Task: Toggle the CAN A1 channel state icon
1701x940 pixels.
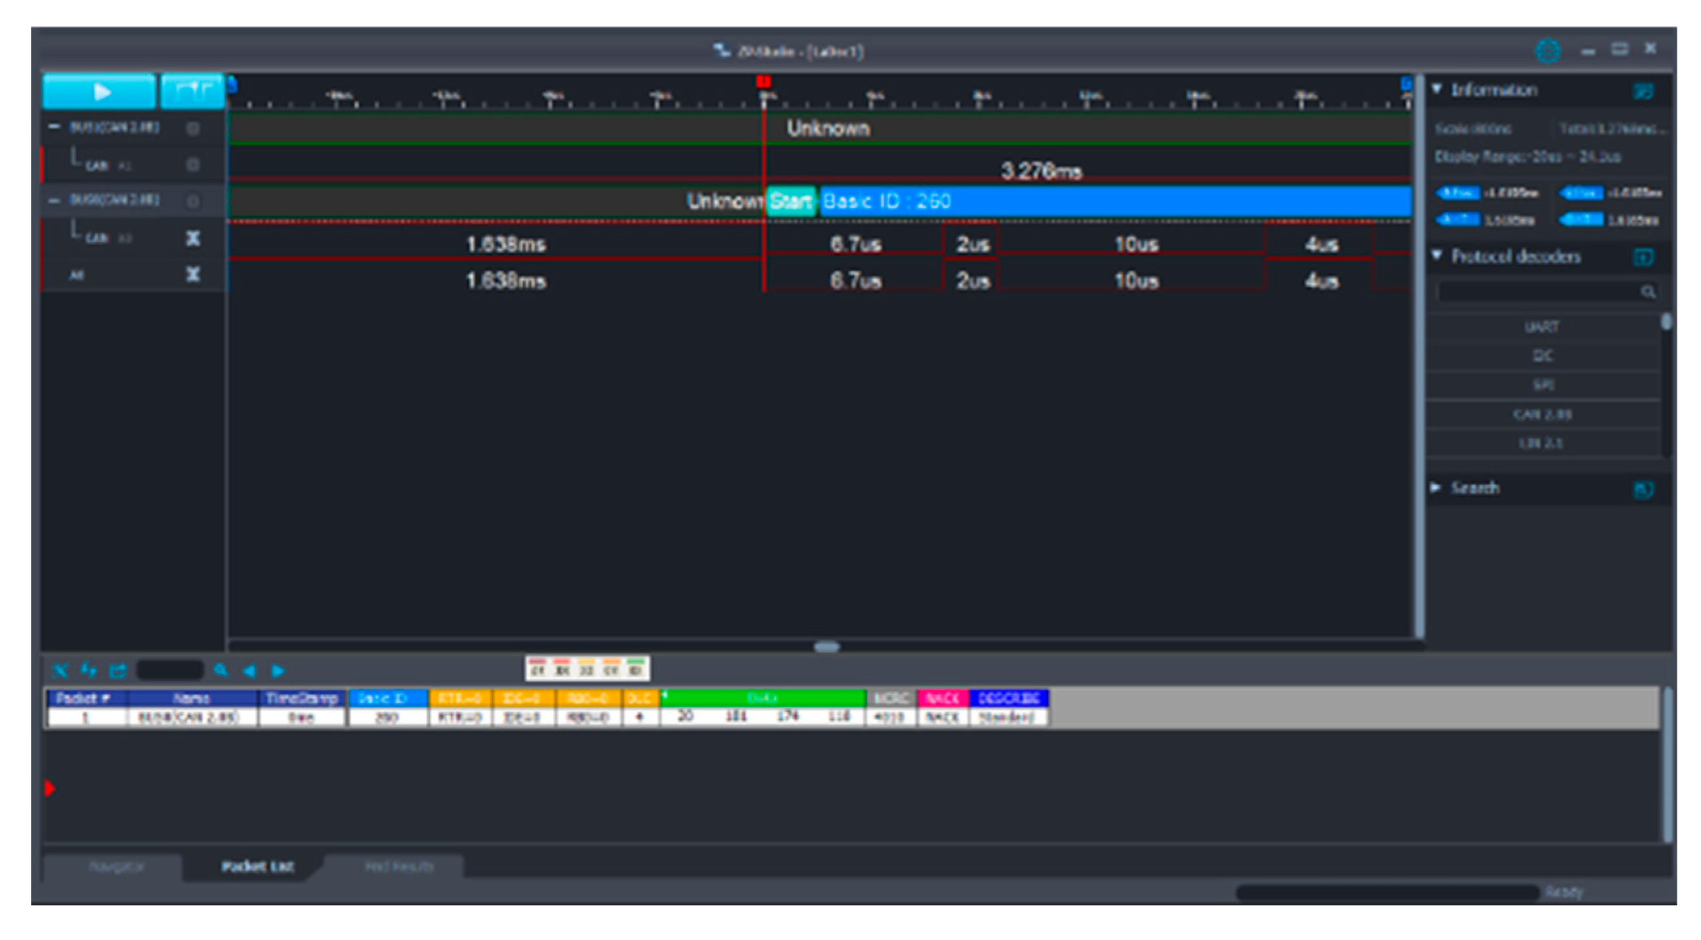Action: point(193,164)
